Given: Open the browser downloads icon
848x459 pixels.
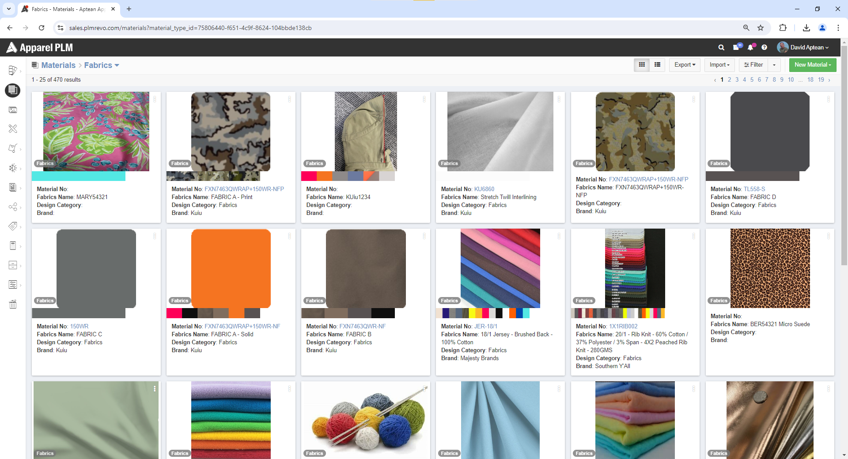Looking at the screenshot, I should (x=806, y=28).
